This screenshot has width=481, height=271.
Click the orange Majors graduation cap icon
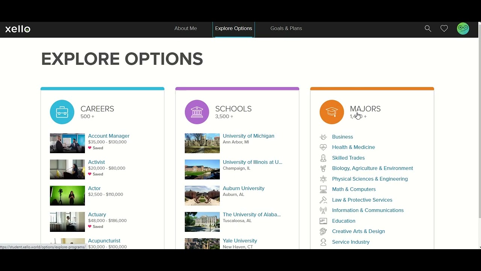(x=332, y=112)
